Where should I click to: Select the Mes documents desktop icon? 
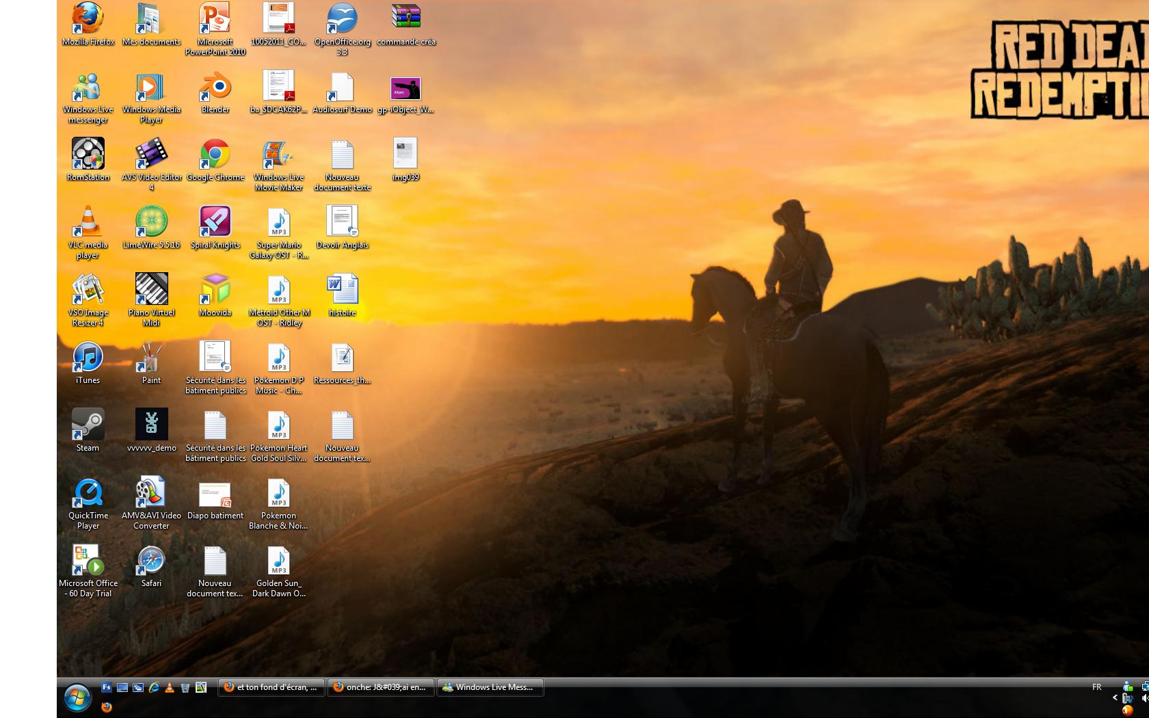pos(151,25)
